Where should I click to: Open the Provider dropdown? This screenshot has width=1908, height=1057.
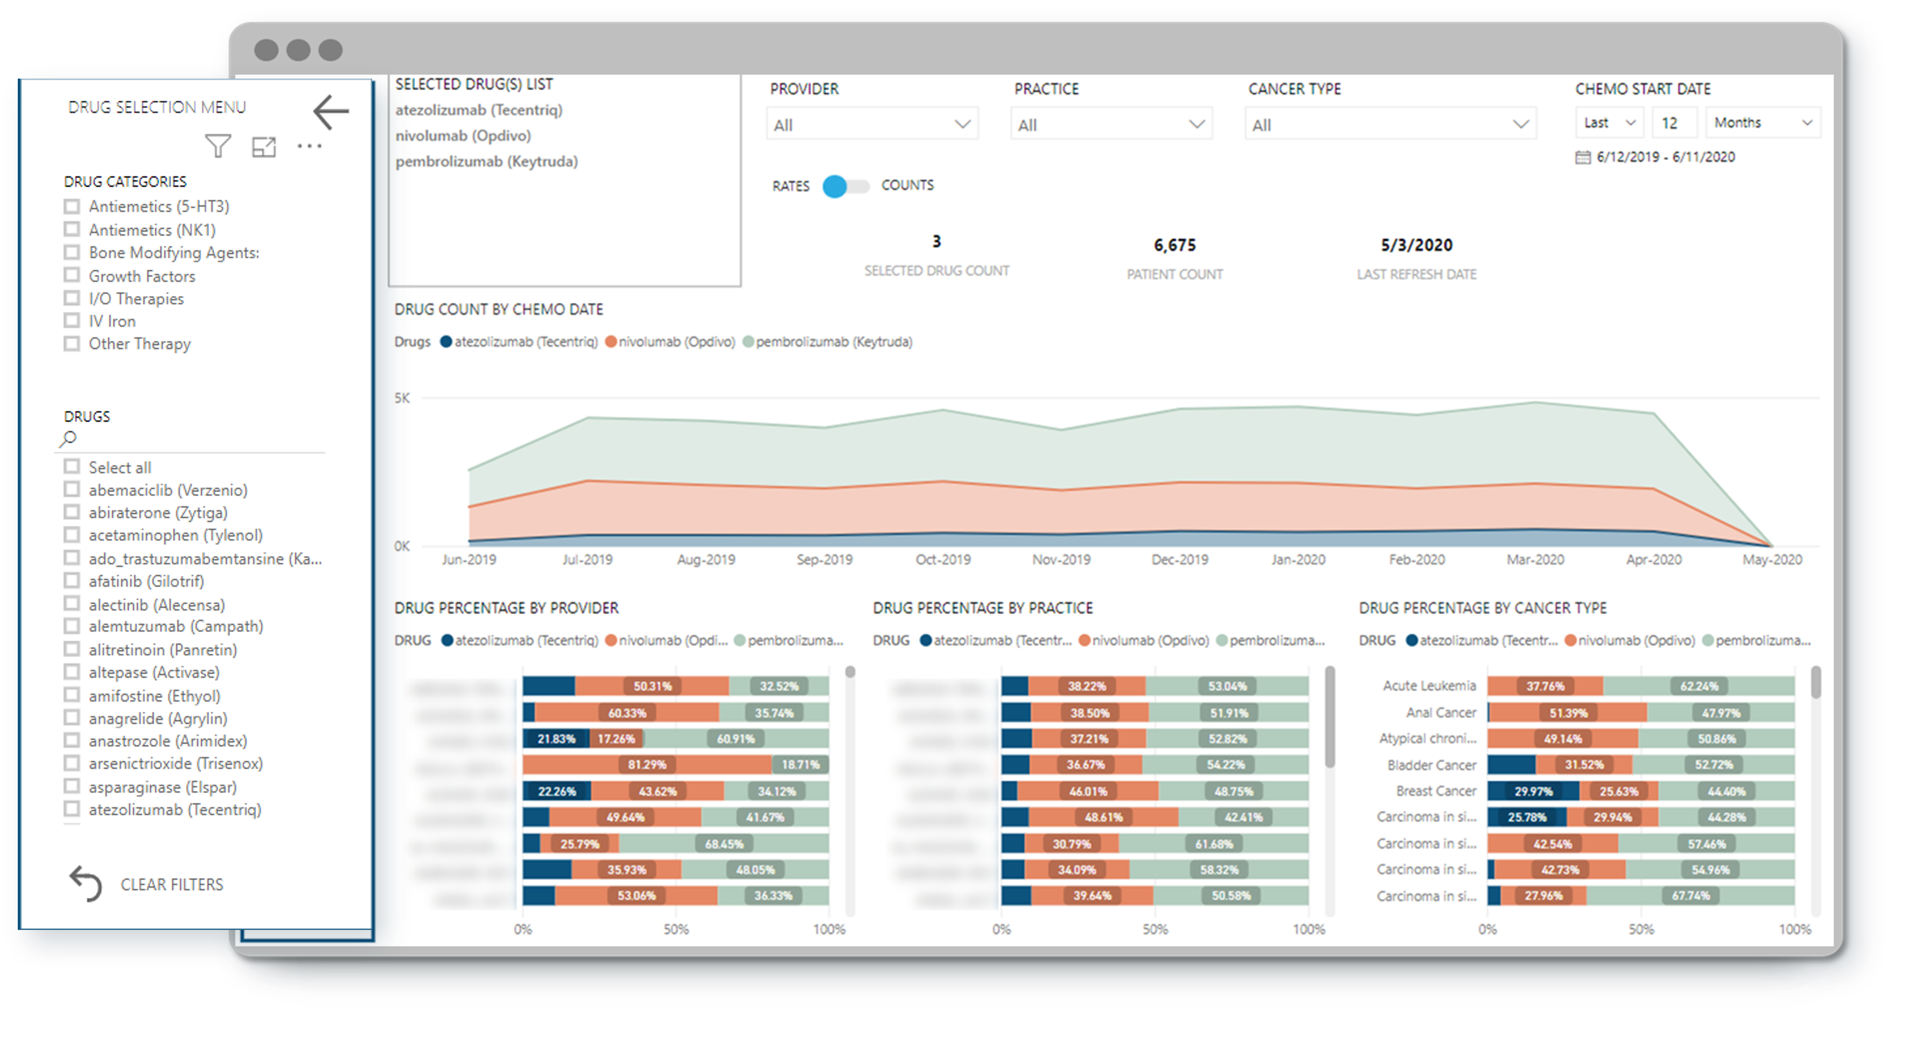tap(872, 124)
